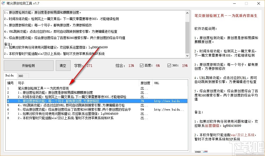
Task: Toggle the 360 checkbox
Action: (x=169, y=66)
